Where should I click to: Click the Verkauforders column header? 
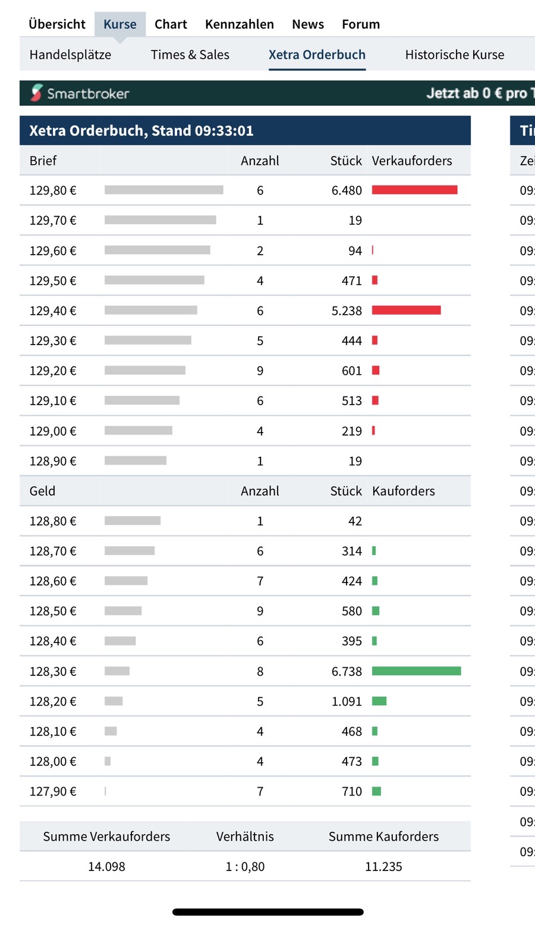(411, 161)
